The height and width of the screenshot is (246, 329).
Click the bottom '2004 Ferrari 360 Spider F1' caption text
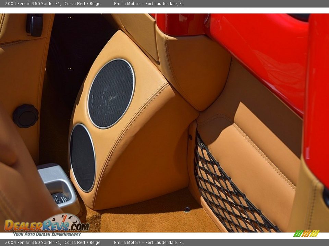(x=33, y=243)
